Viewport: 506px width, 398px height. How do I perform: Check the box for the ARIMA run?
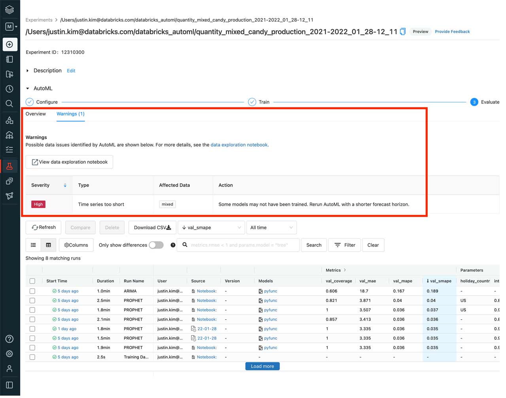coord(32,291)
